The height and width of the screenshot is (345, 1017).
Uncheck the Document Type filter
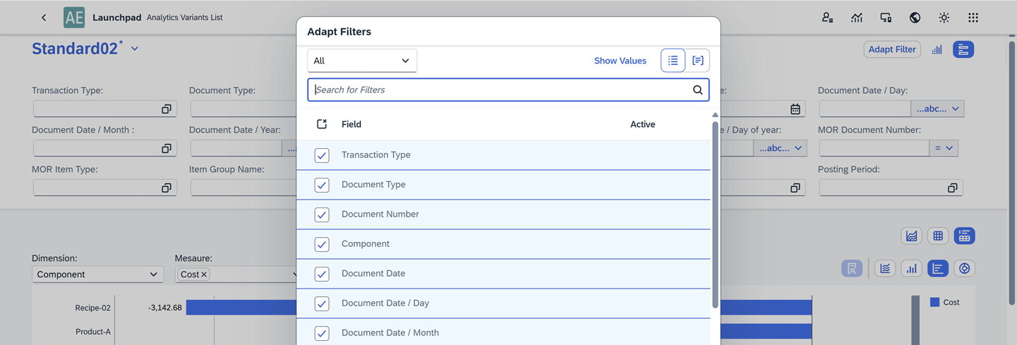322,185
